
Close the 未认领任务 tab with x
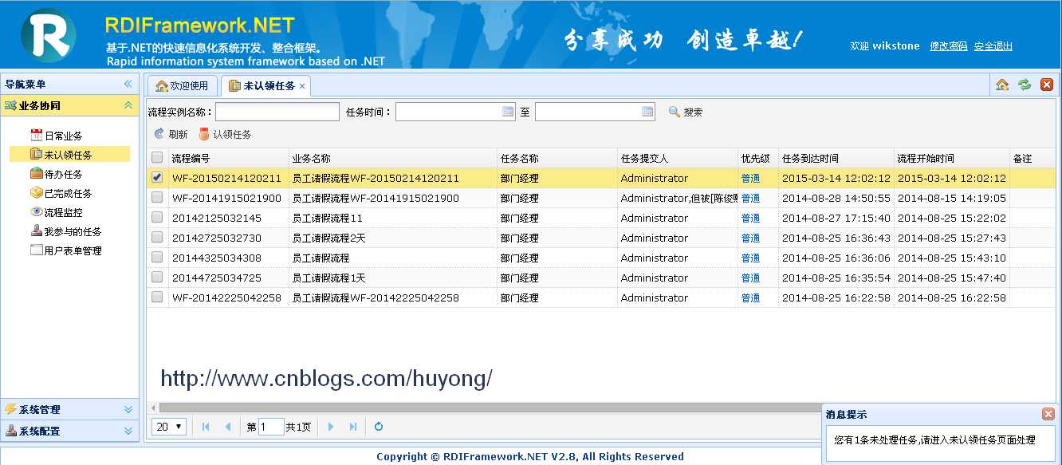coord(302,86)
